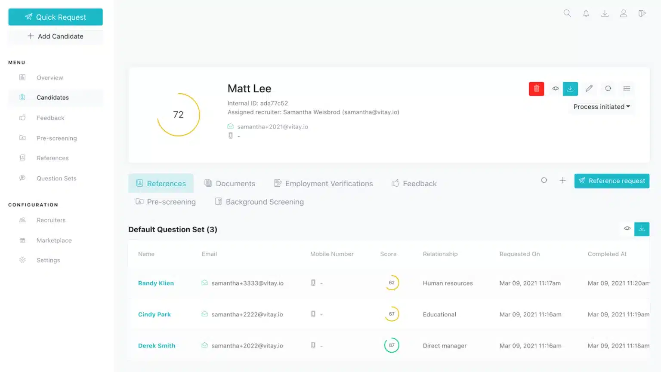Open References in the sidebar menu
This screenshot has width=661, height=372.
coord(53,158)
